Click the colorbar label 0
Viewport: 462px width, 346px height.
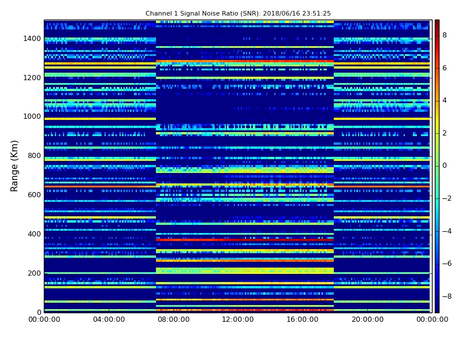coord(445,166)
